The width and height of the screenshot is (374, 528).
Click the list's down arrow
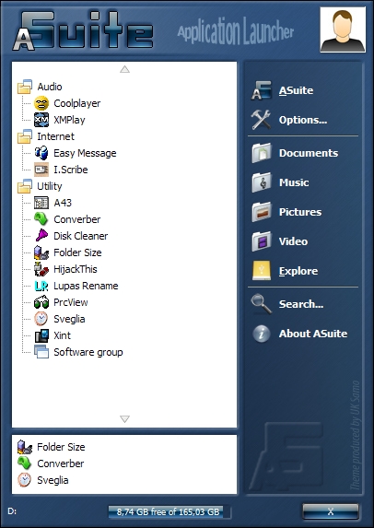125,419
